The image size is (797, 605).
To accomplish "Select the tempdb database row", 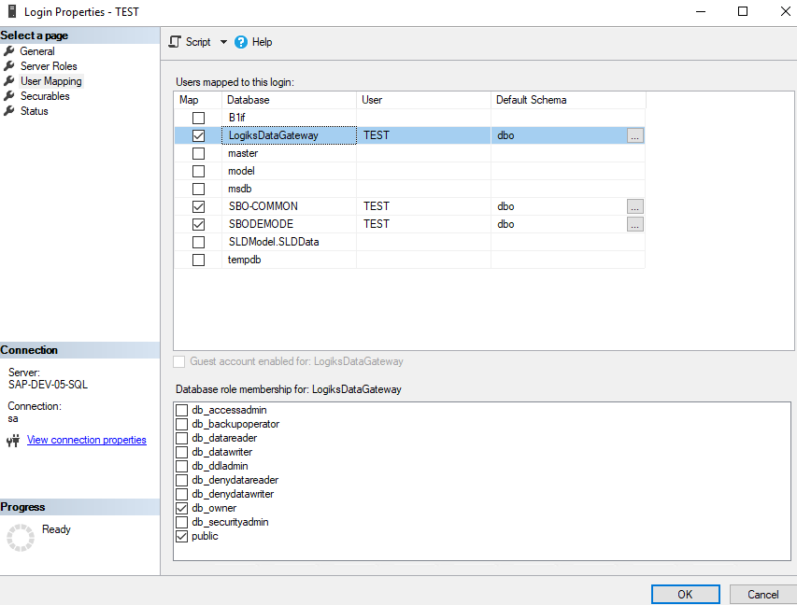I will (243, 260).
